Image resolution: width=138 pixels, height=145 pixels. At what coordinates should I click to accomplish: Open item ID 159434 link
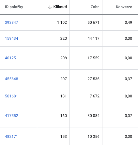tap(11, 38)
